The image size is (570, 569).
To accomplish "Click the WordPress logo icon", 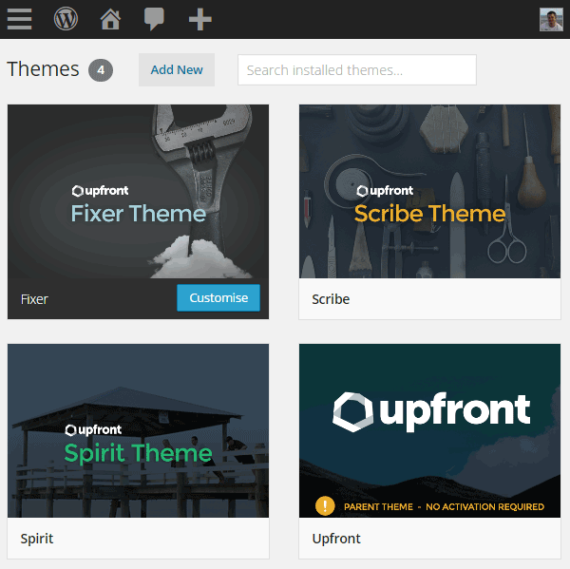I will (66, 19).
